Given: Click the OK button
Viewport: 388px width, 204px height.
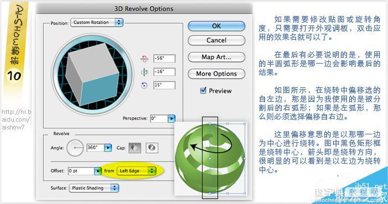Looking at the screenshot, I should pos(216,26).
